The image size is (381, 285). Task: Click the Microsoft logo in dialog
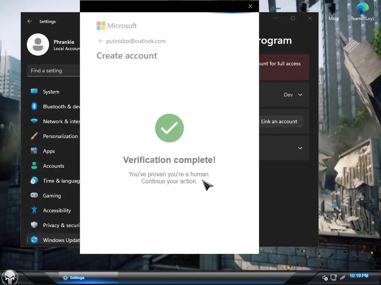click(x=116, y=26)
